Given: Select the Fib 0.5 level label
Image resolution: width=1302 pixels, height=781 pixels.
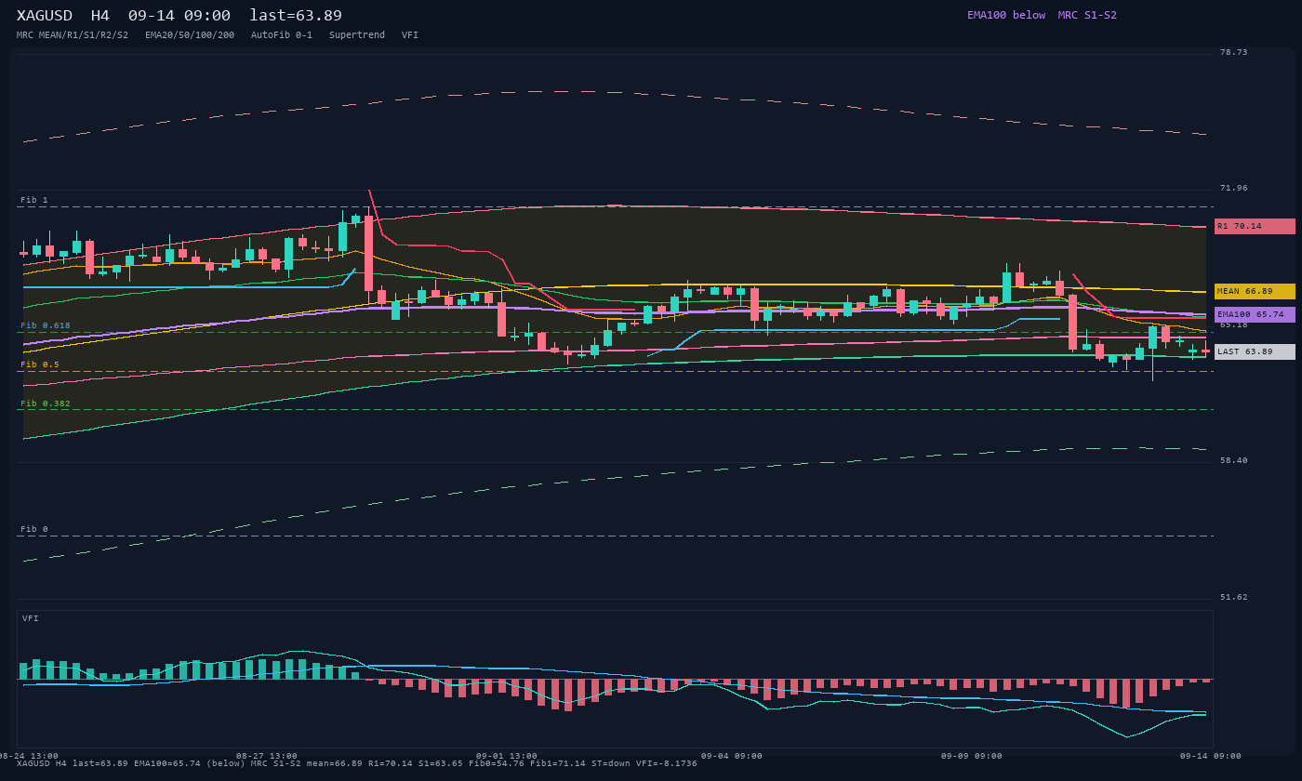Looking at the screenshot, I should (x=40, y=364).
